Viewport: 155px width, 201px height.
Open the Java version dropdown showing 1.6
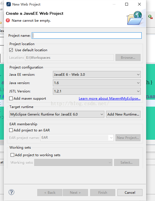pyautogui.click(x=97, y=83)
